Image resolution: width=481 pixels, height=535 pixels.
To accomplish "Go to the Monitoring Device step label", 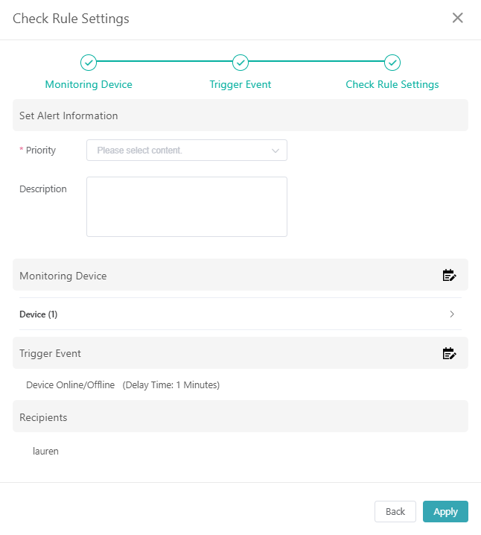I will [x=89, y=84].
